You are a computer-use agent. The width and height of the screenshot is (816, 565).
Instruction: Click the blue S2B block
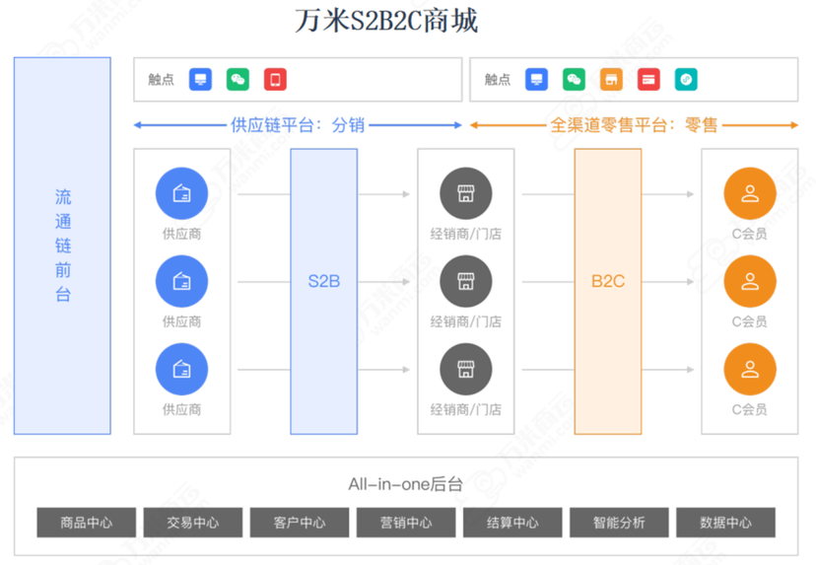(x=323, y=292)
